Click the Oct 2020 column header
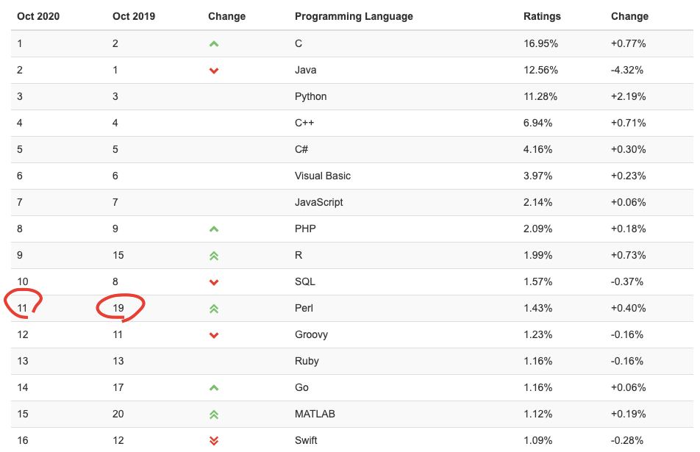 pyautogui.click(x=38, y=16)
